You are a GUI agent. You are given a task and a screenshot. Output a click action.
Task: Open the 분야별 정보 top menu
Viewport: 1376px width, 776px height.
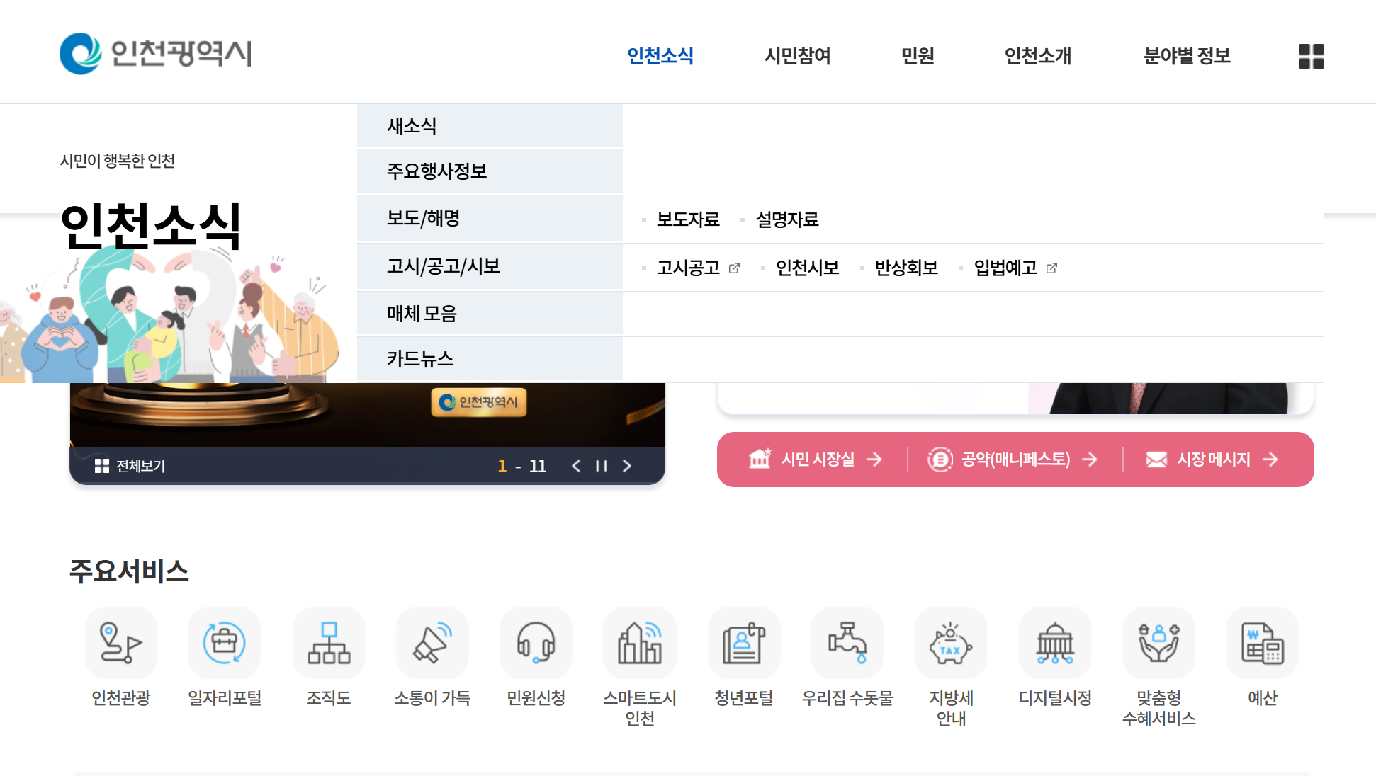pos(1187,55)
